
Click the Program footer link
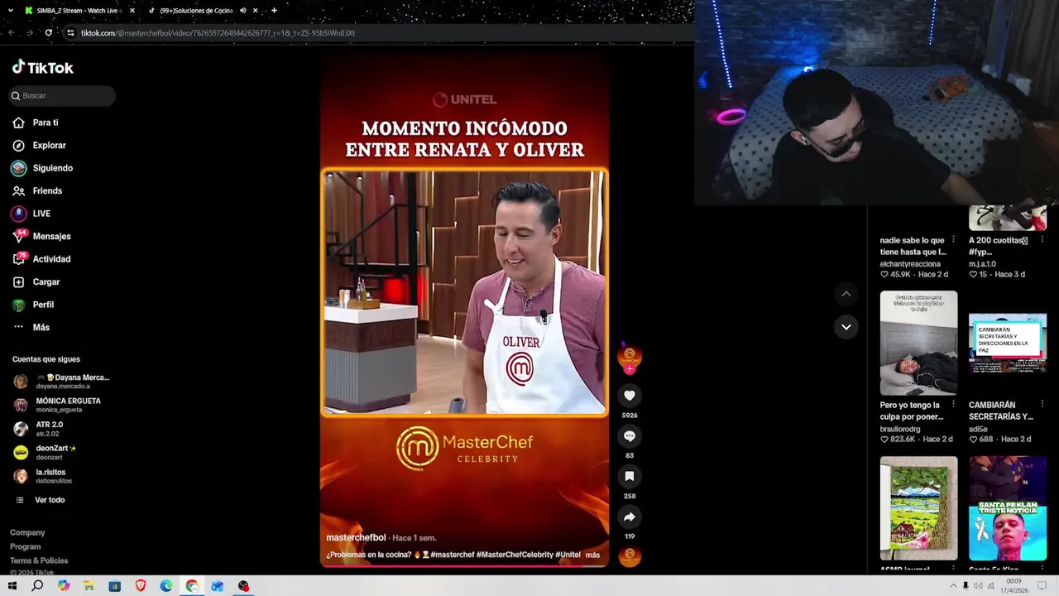click(25, 546)
